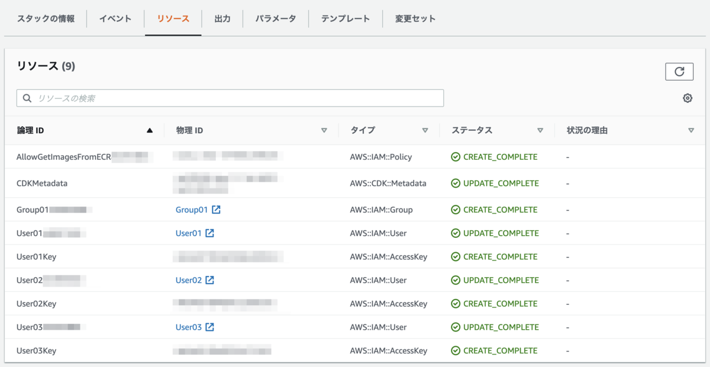The height and width of the screenshot is (367, 710).
Task: Open the スタックの情報 tab
Action: 46,18
